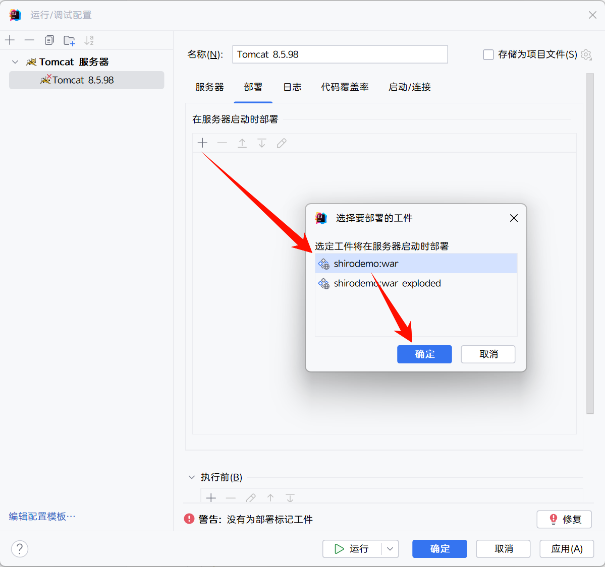This screenshot has width=605, height=567.
Task: Move deployment item up icon
Action: (x=242, y=143)
